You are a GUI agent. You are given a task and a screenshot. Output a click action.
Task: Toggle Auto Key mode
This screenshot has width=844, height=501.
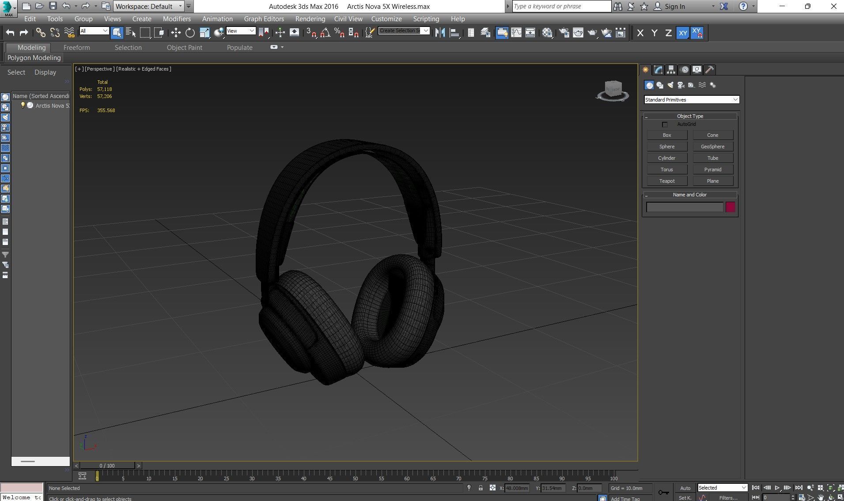point(685,488)
